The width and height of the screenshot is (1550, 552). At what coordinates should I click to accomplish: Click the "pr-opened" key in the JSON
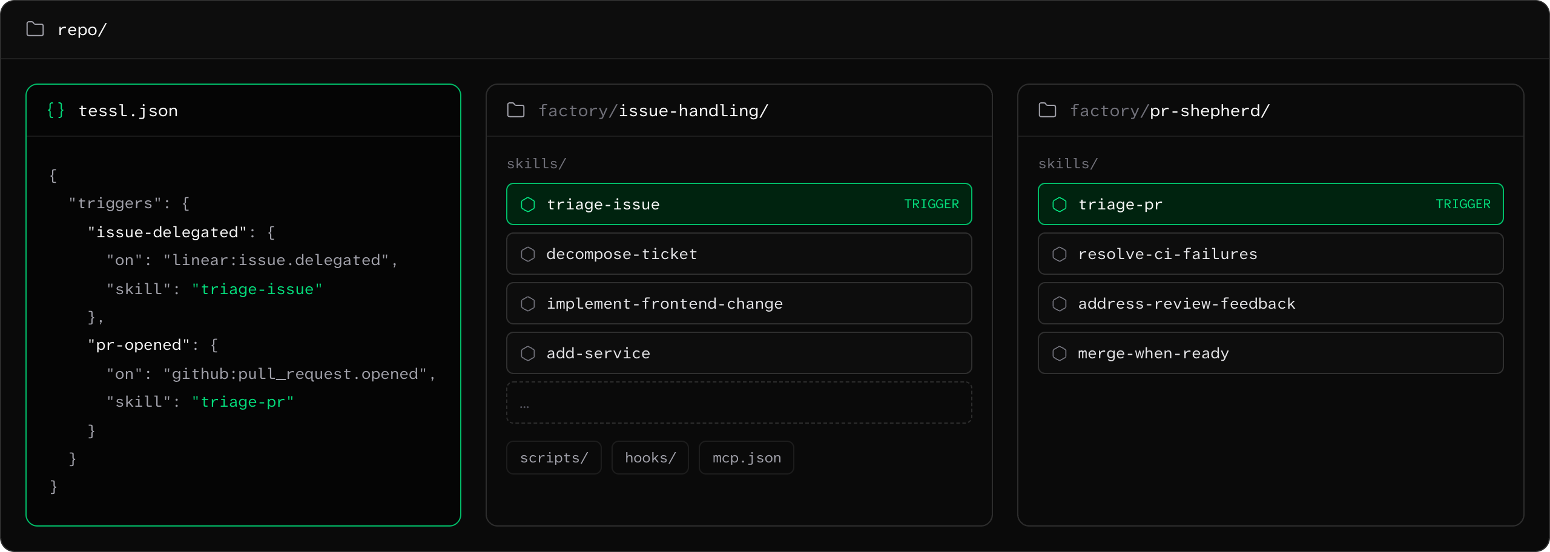point(139,345)
